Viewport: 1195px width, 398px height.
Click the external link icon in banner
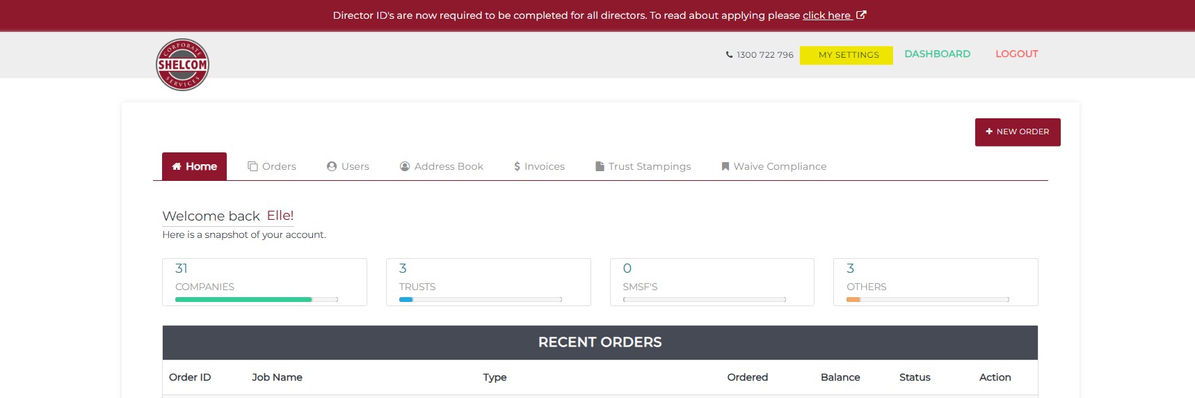861,15
